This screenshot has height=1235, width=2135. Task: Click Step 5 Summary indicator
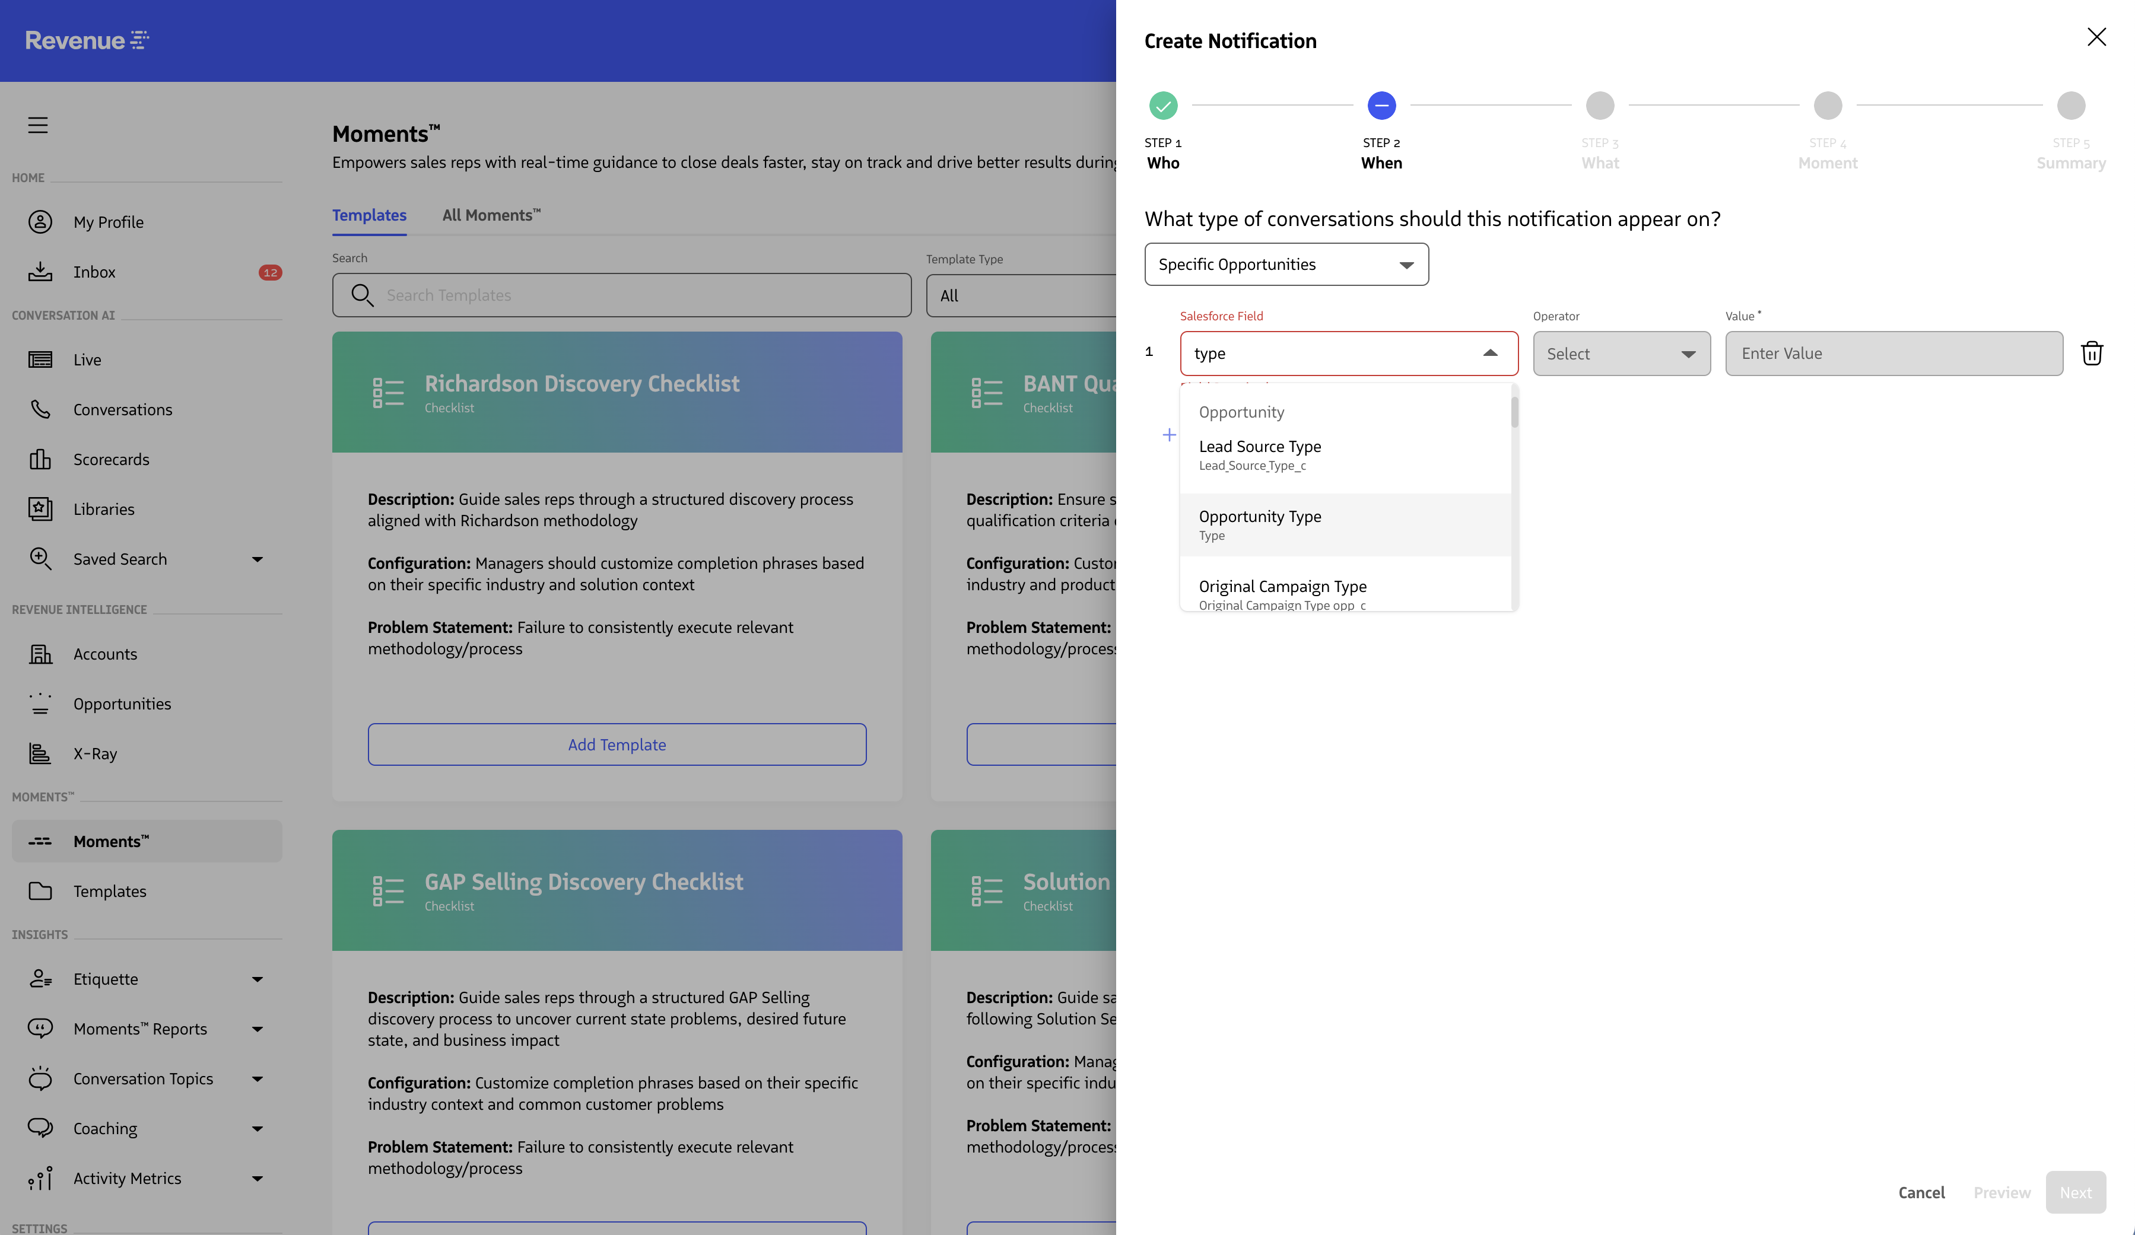(2070, 106)
